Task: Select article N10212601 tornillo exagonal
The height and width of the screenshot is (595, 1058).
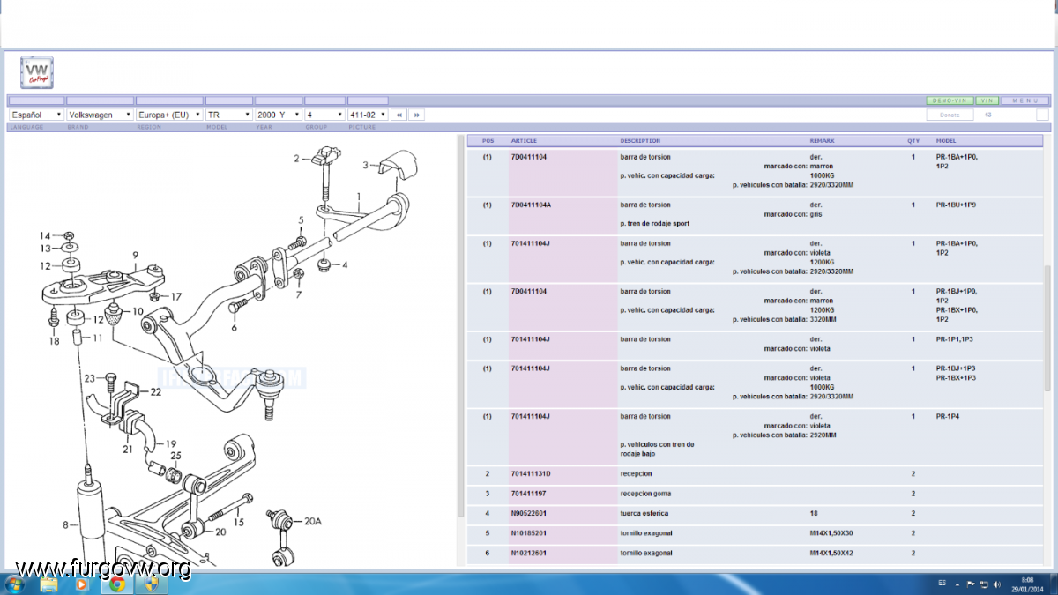Action: point(755,554)
